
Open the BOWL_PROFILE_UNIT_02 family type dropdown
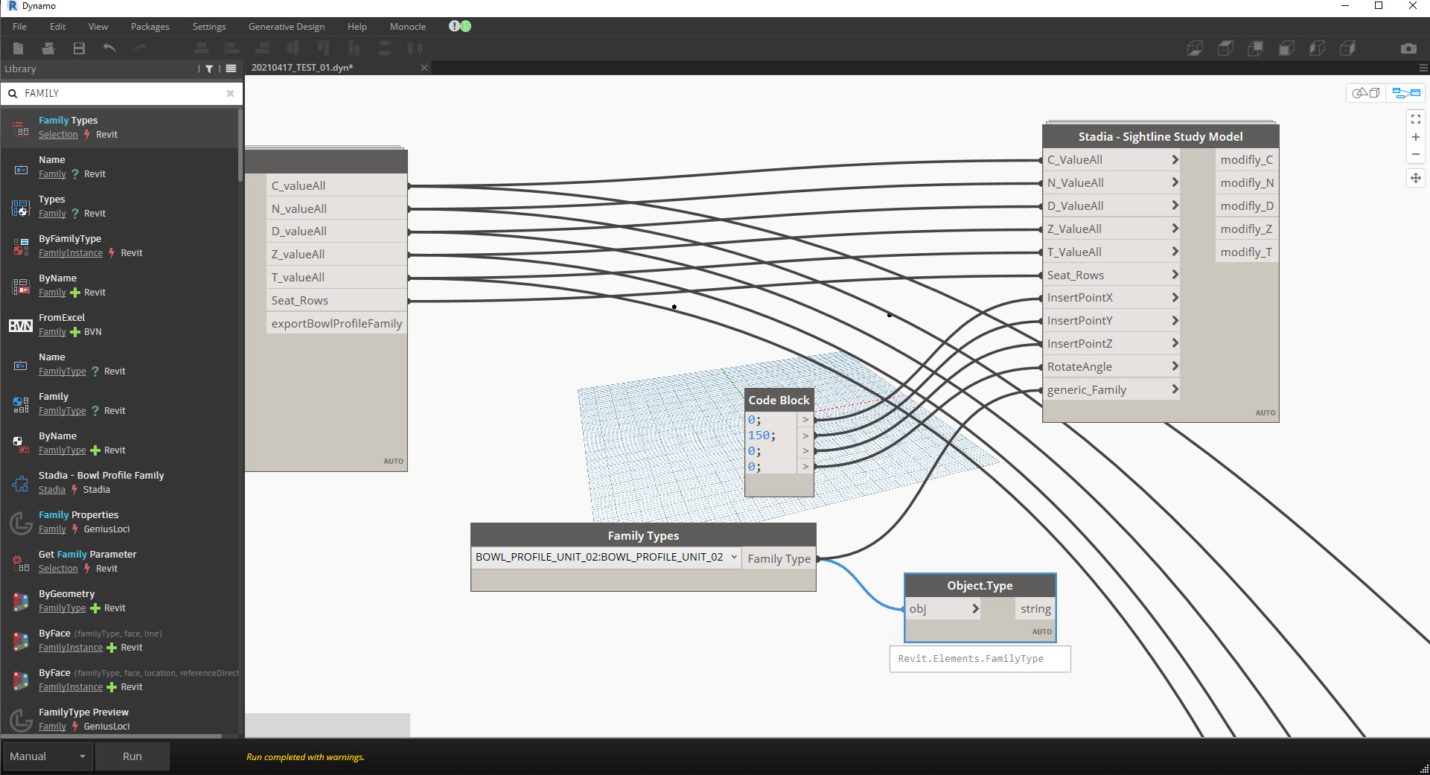[606, 557]
